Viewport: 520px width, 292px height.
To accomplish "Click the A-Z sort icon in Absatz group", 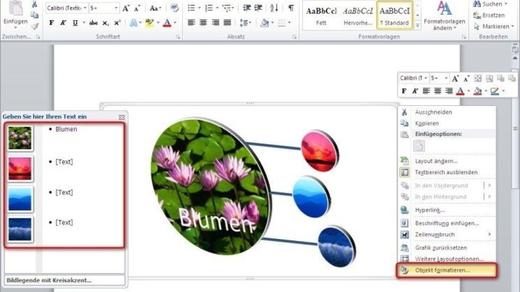I will (x=274, y=9).
